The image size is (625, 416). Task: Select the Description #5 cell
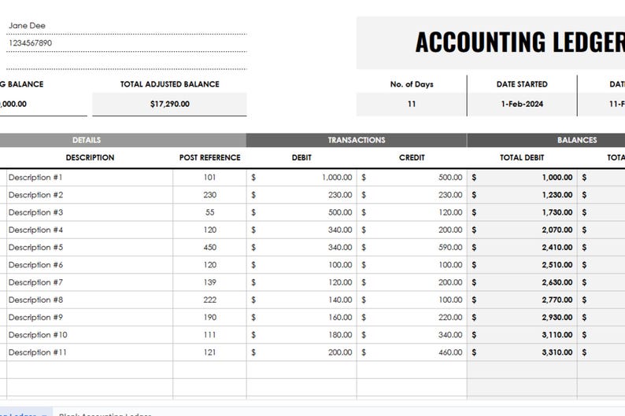point(90,248)
